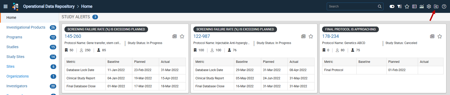The height and width of the screenshot is (95, 450).
Task: Open Investigators in the sidebar
Action: point(17,86)
